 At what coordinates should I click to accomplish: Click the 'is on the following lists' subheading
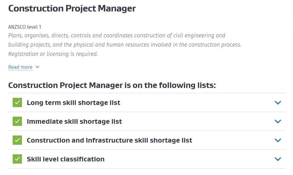112,85
